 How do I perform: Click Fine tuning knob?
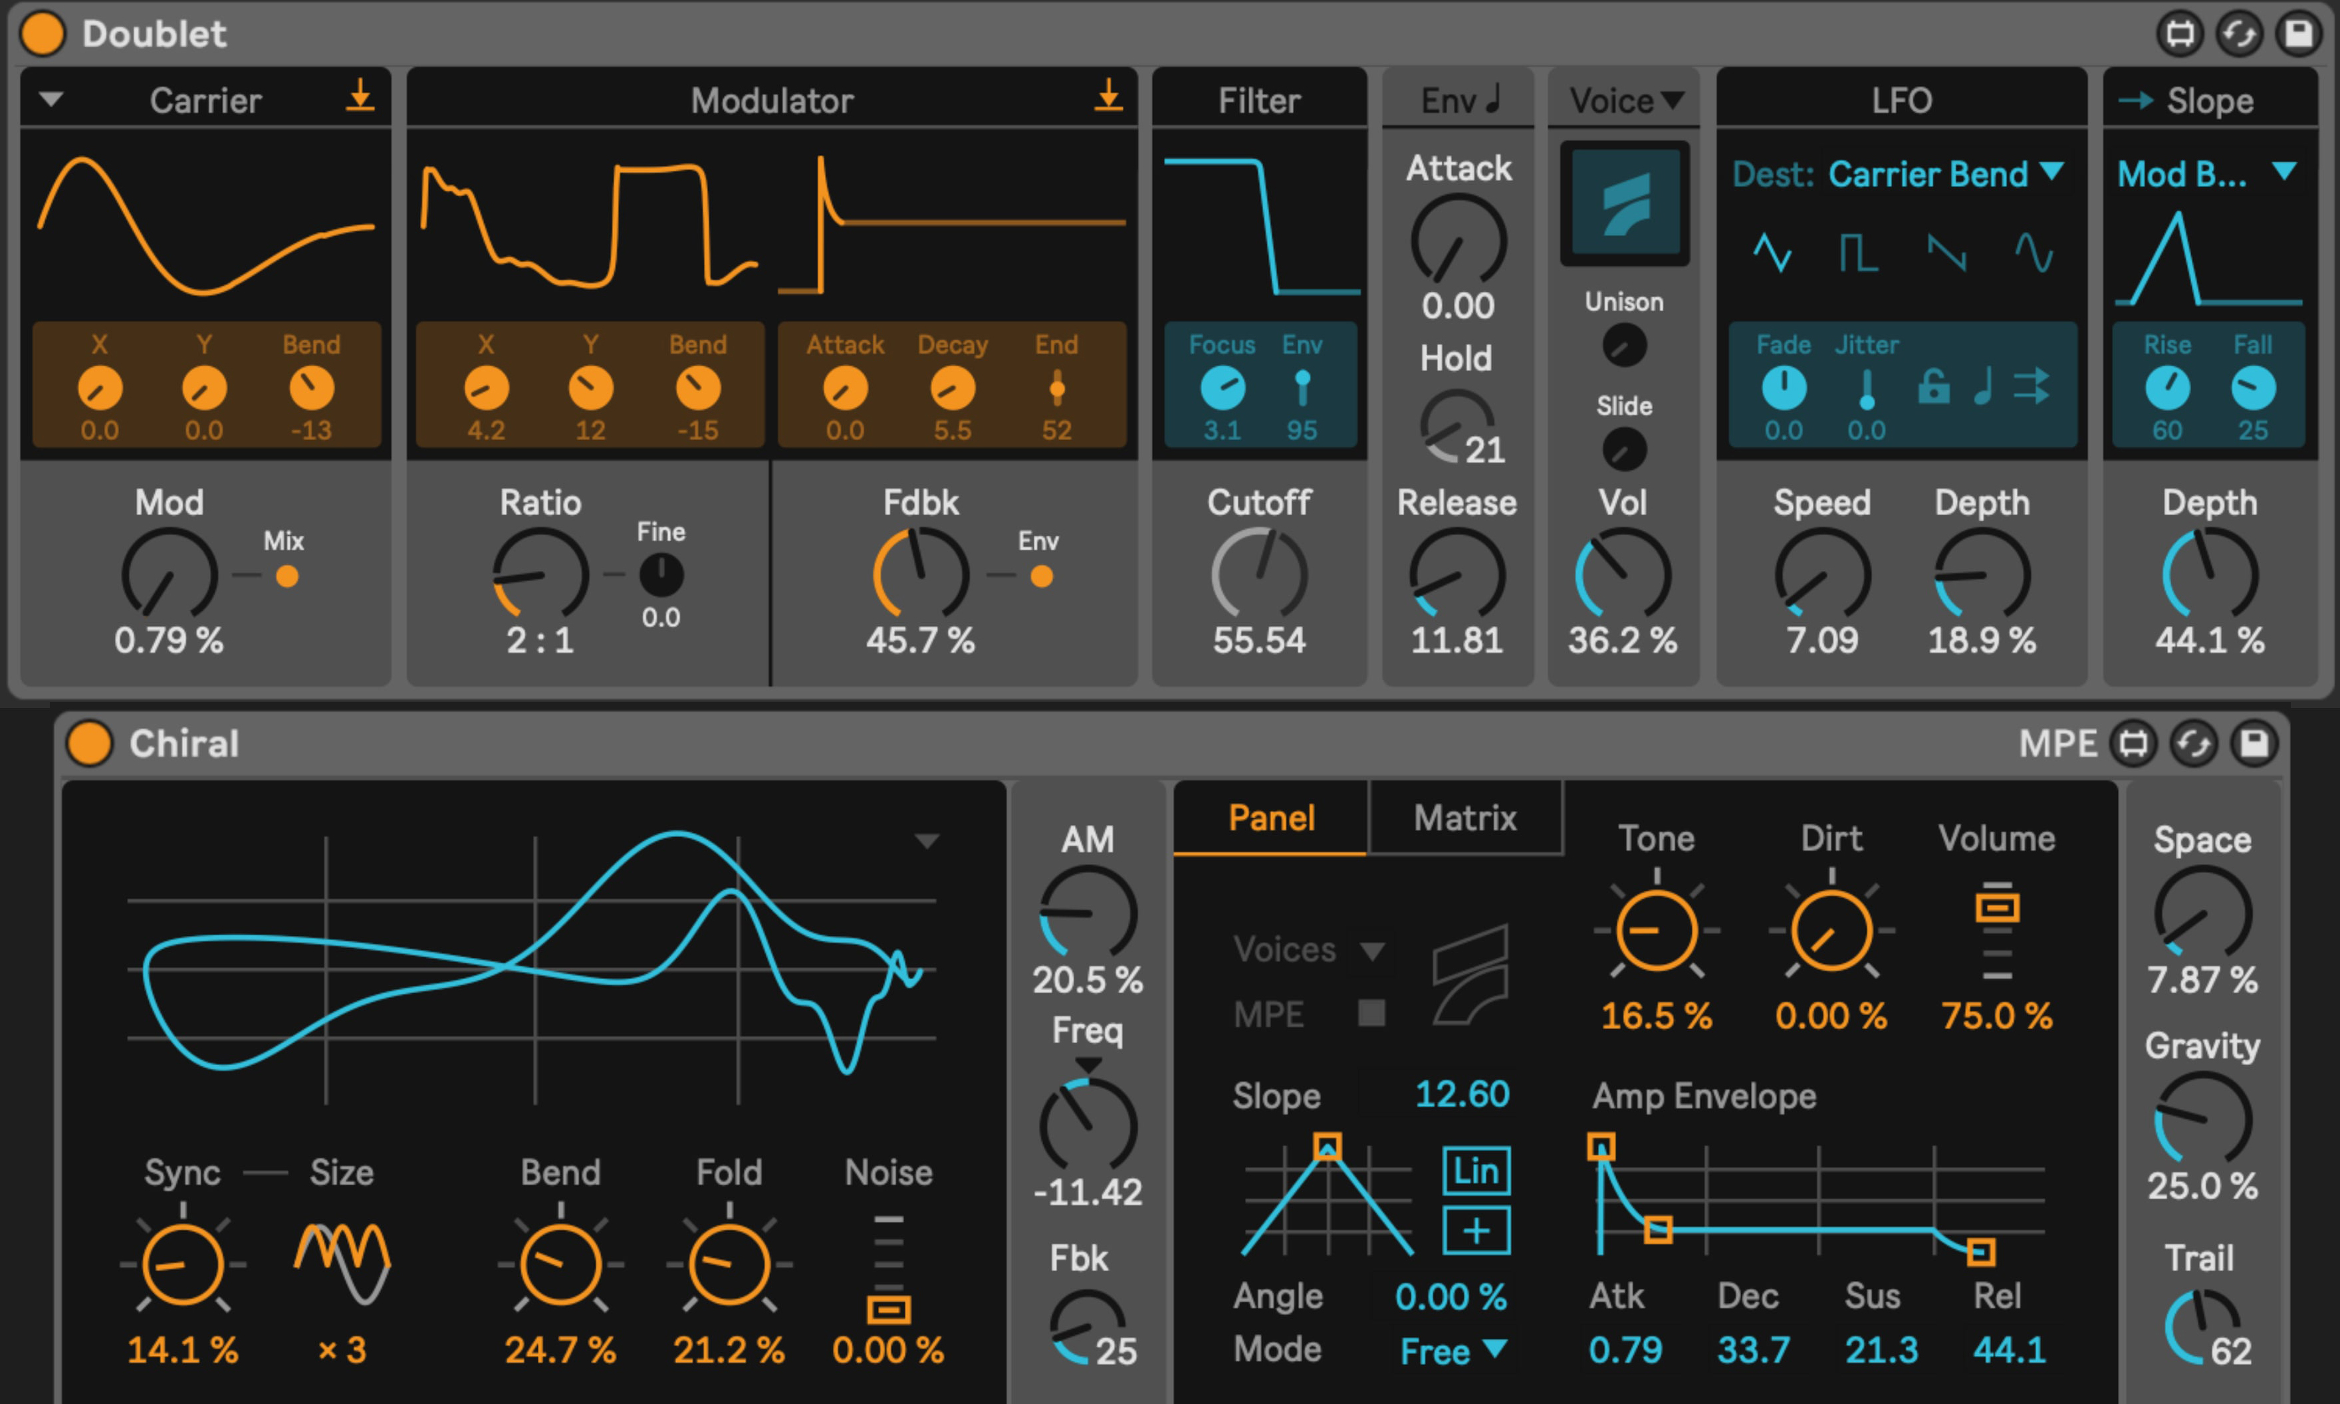[x=660, y=574]
